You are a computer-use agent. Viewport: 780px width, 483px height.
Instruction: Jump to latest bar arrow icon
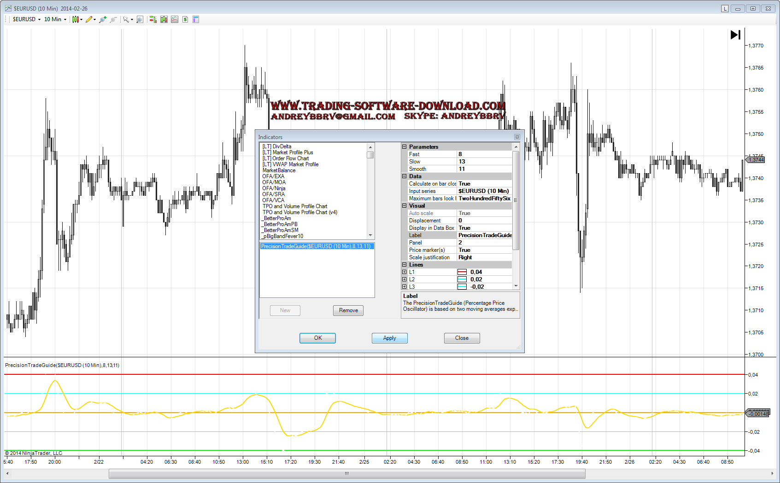pyautogui.click(x=735, y=35)
